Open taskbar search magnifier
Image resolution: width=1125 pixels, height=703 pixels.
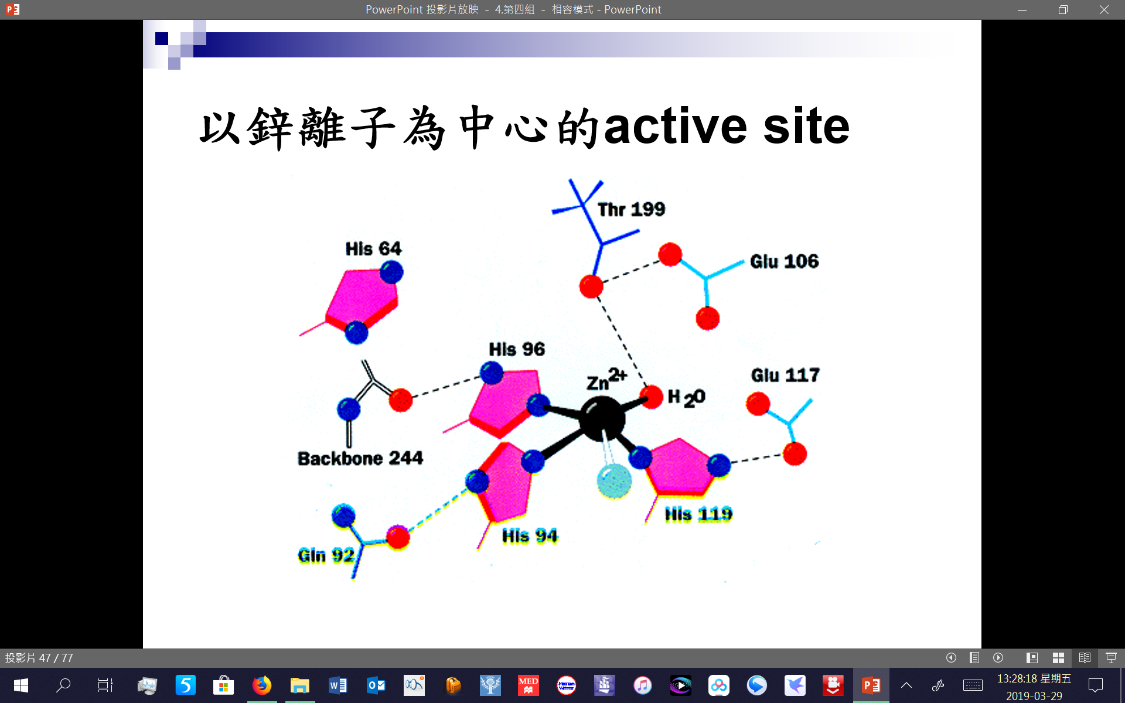pyautogui.click(x=63, y=685)
